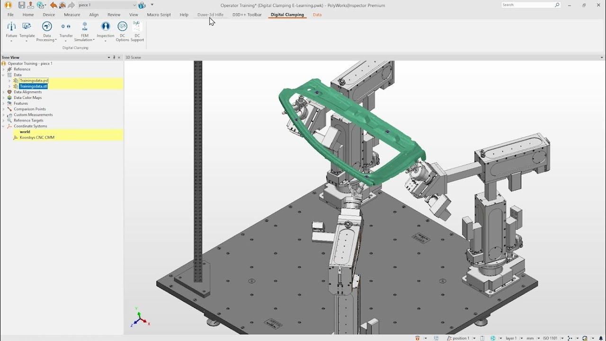The height and width of the screenshot is (341, 606).
Task: Expand the Reference tree node
Action: (3, 69)
